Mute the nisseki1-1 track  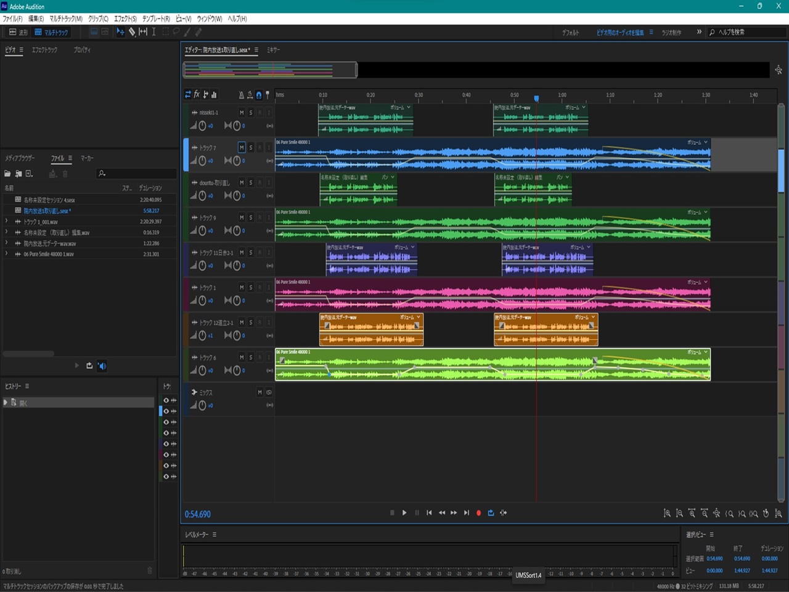click(242, 113)
